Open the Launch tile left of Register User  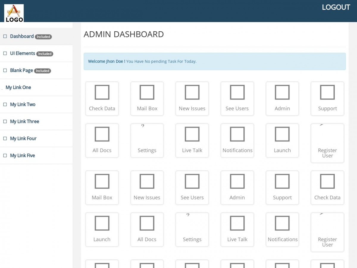282,141
